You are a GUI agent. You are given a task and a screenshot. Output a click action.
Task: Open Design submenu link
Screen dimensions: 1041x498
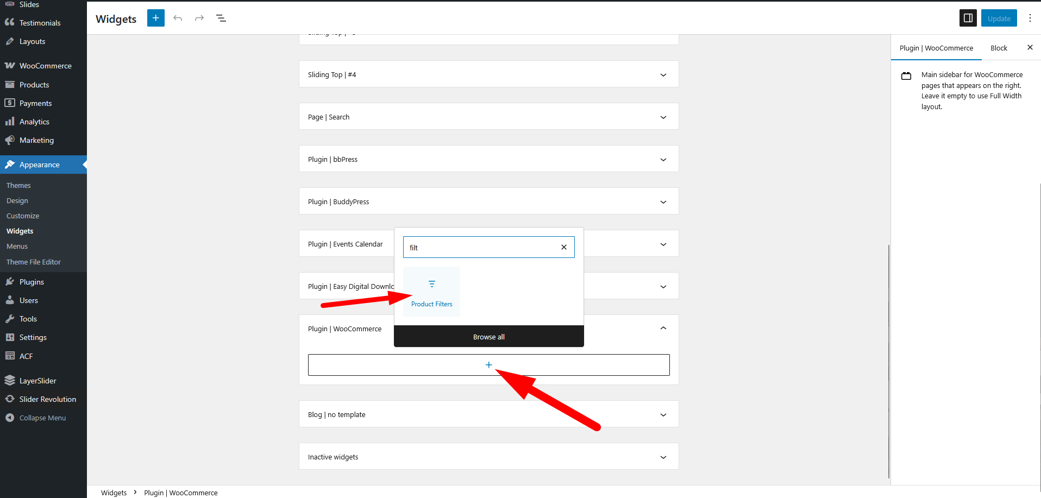tap(17, 200)
